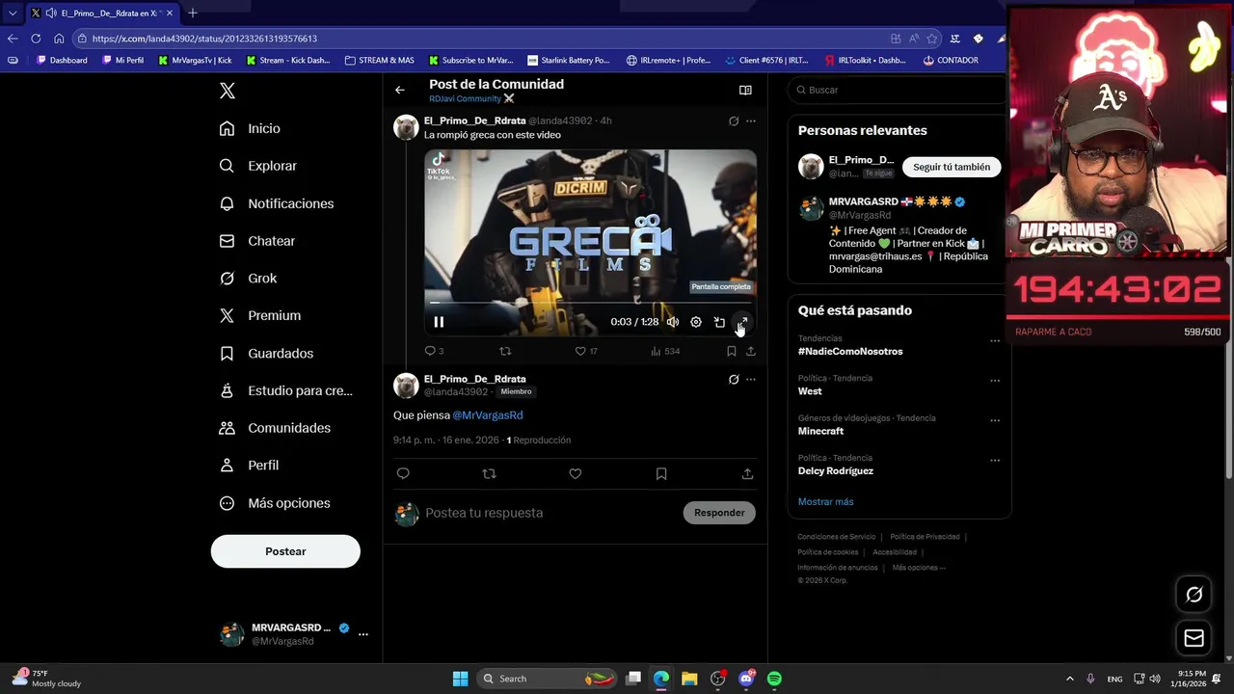Like the quoted post with 17 likes
Screen dimensions: 1234x694
pos(586,351)
